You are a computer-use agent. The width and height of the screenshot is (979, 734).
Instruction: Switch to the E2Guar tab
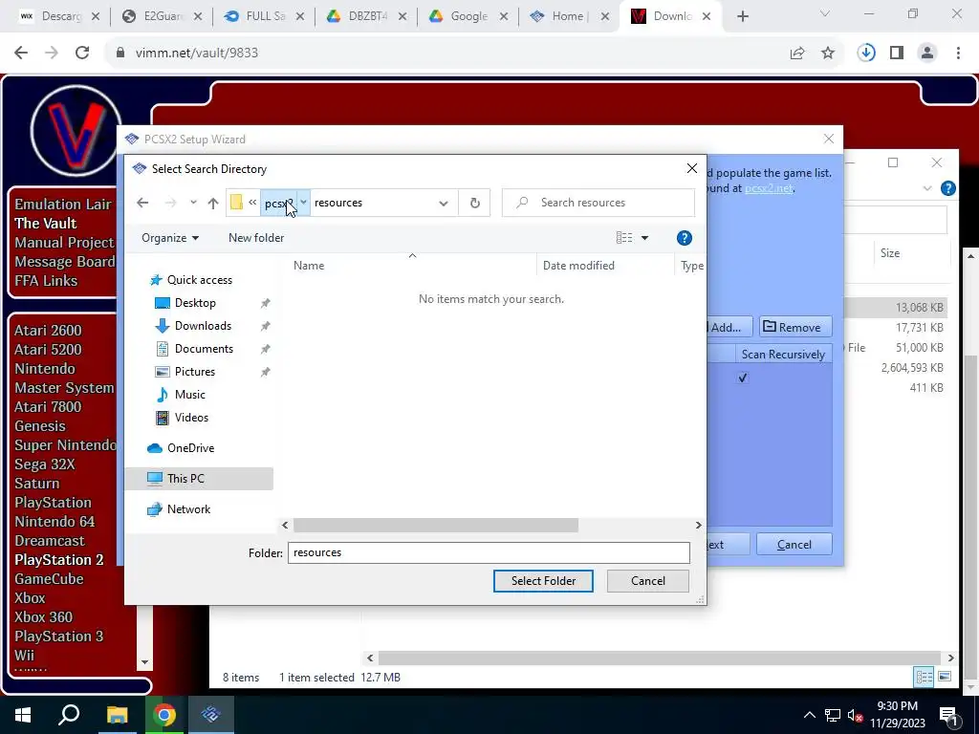(163, 16)
